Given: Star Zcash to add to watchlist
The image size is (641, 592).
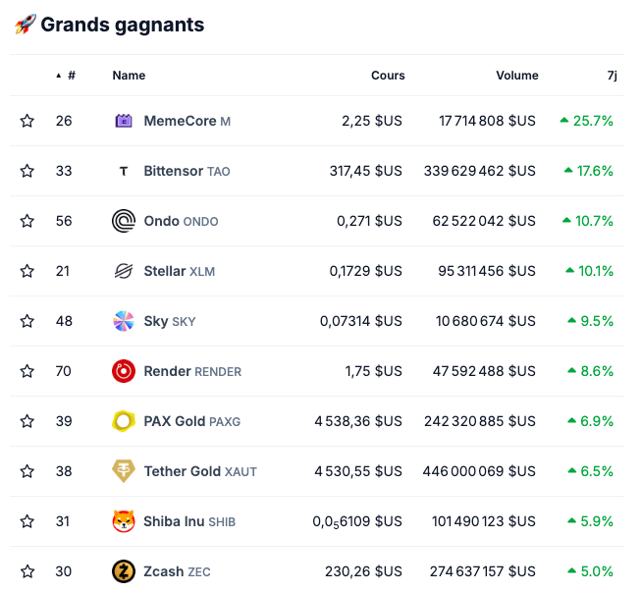Looking at the screenshot, I should (27, 571).
